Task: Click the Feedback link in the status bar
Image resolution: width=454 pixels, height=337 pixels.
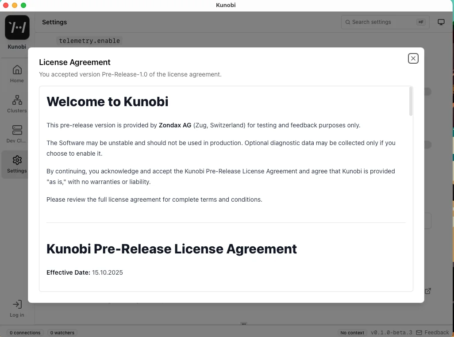Action: [436, 332]
